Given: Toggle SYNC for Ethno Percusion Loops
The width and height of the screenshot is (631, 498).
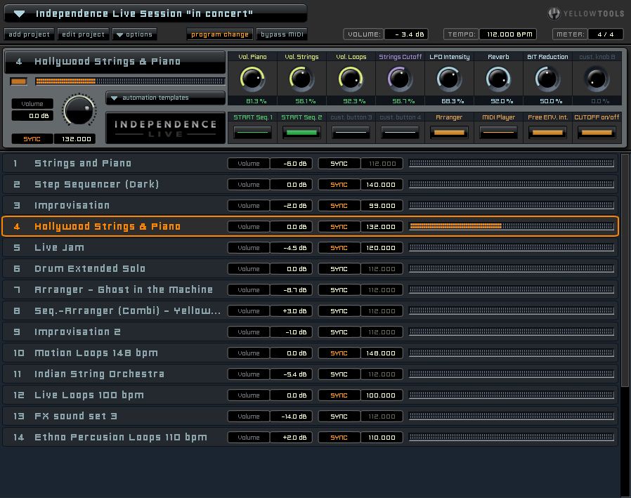Looking at the screenshot, I should click(x=339, y=438).
